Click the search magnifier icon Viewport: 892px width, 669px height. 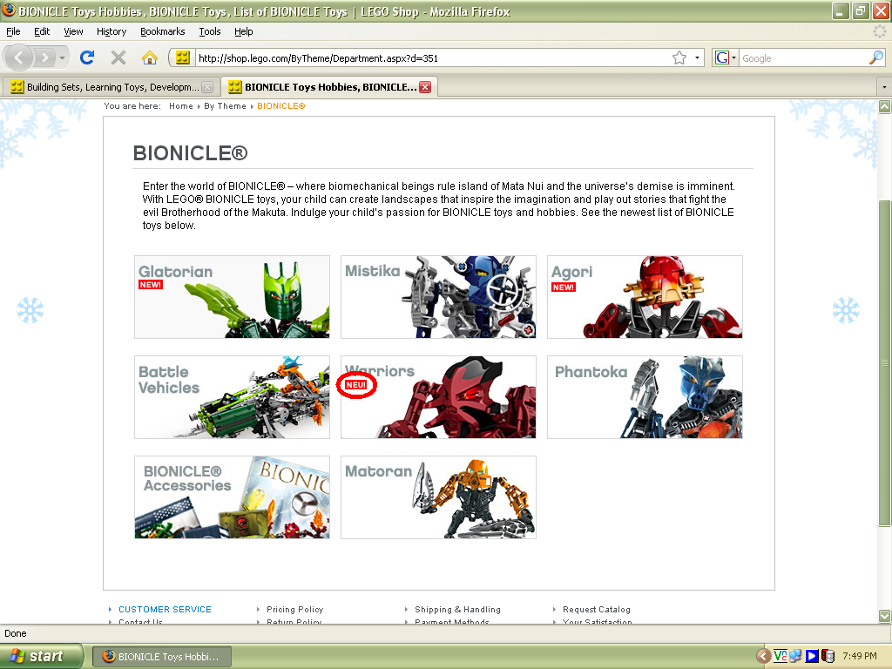(876, 57)
